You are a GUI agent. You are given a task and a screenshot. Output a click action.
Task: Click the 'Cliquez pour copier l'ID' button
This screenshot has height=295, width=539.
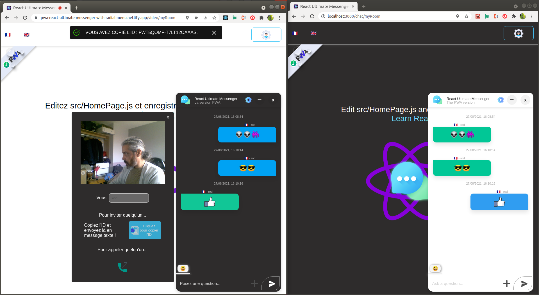145,230
